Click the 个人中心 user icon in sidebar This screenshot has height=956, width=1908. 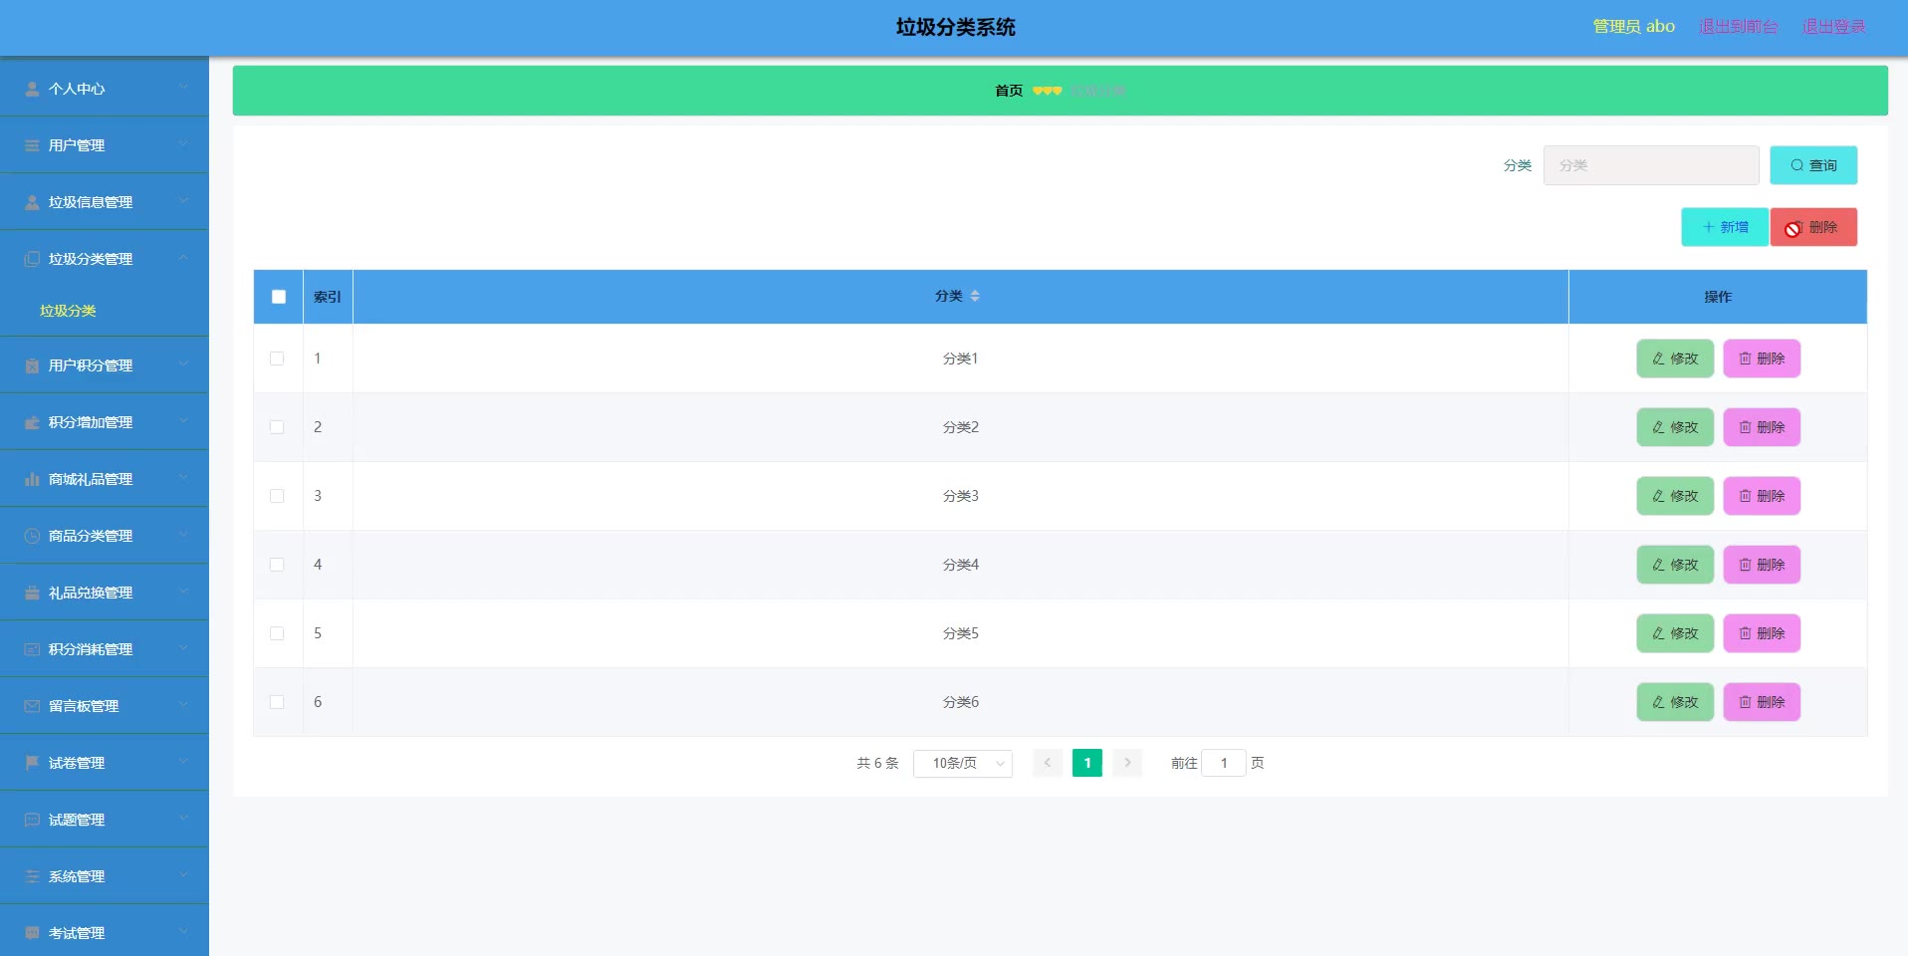32,89
